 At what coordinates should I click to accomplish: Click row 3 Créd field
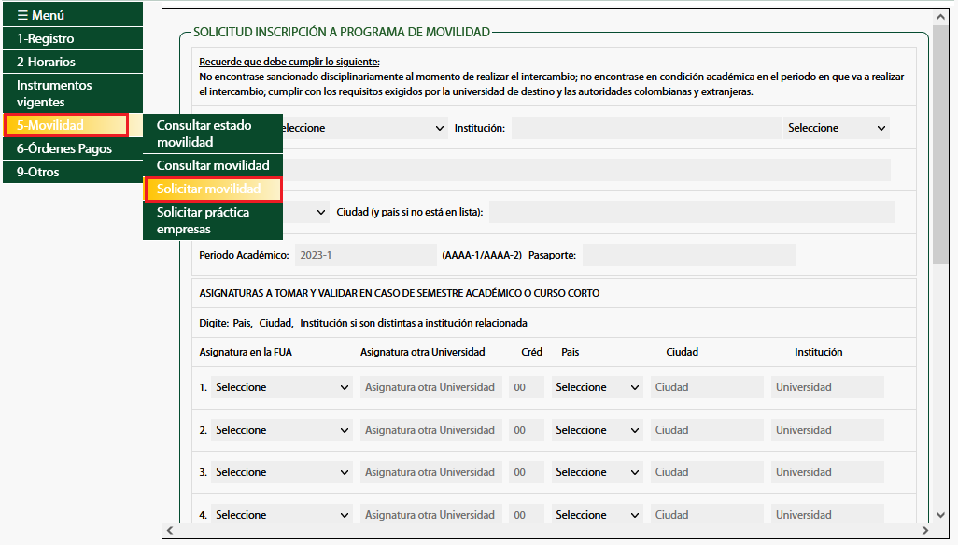527,472
